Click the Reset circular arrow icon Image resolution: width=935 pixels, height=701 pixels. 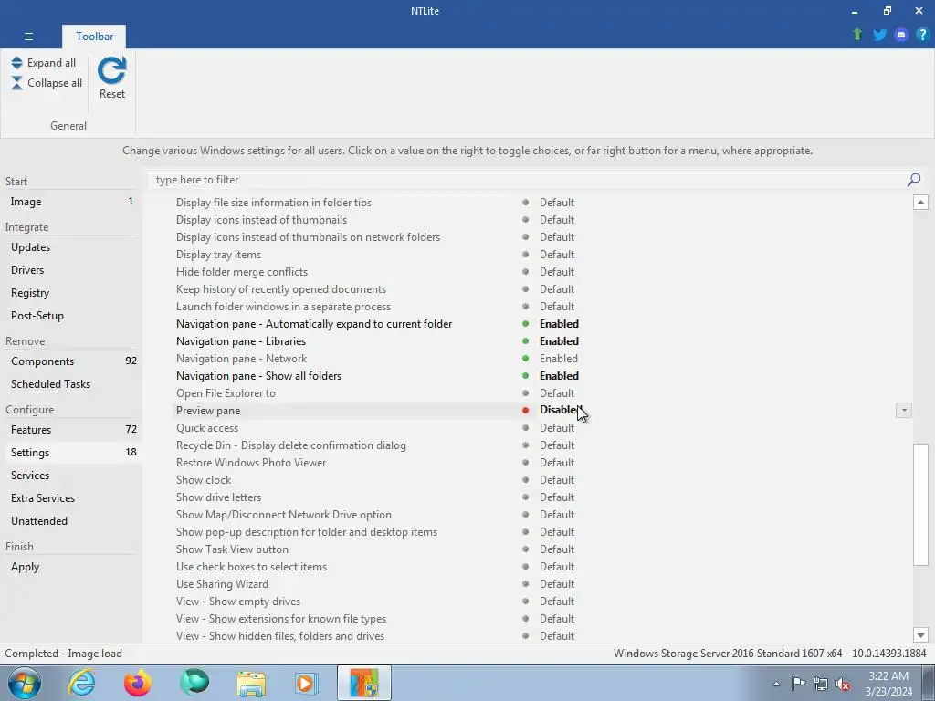(x=112, y=70)
